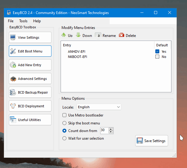
Task: Select the NKBOOT-EFI entry
Action: (x=78, y=57)
